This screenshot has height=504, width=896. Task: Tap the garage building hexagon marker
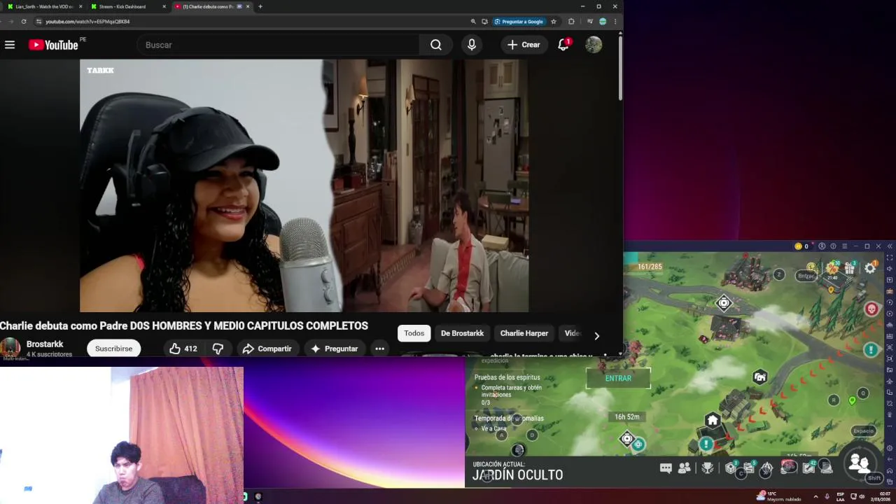760,377
